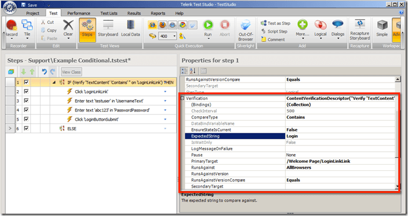Select Safari browser for quick execution

(173, 25)
